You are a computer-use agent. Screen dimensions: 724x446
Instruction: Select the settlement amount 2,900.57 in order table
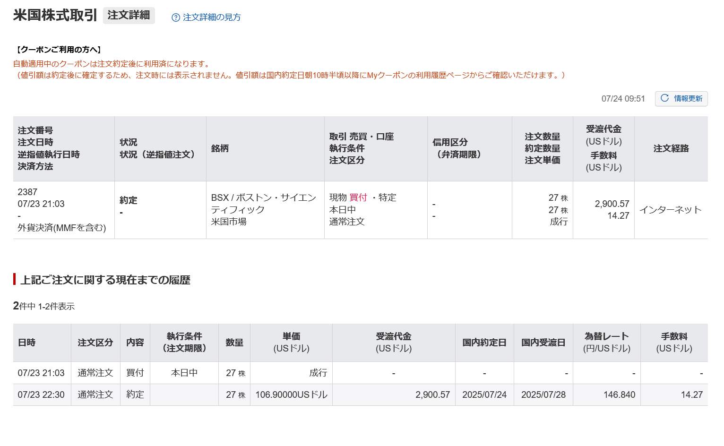click(x=612, y=204)
